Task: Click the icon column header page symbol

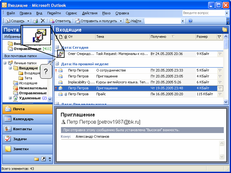Action: pyautogui.click(x=61, y=37)
